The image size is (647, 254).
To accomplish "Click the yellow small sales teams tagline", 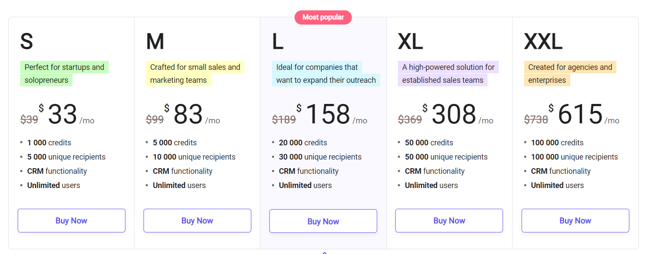I will 195,74.
